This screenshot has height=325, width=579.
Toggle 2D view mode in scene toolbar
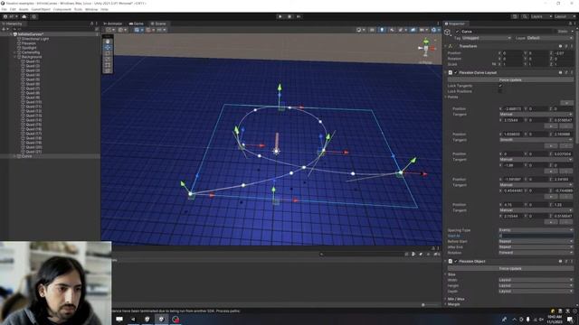tap(372, 30)
